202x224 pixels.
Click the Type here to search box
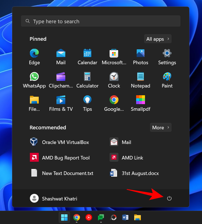101,21
